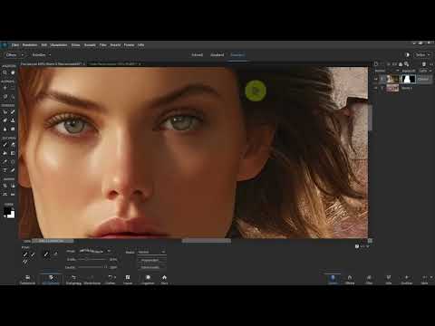Open the Öffnen dropdown arrow
This screenshot has height=326, width=435.
(x=22, y=55)
